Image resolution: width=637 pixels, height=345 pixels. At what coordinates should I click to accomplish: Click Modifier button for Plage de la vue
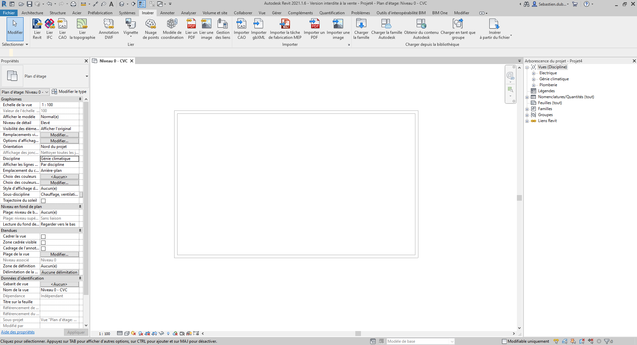click(59, 254)
